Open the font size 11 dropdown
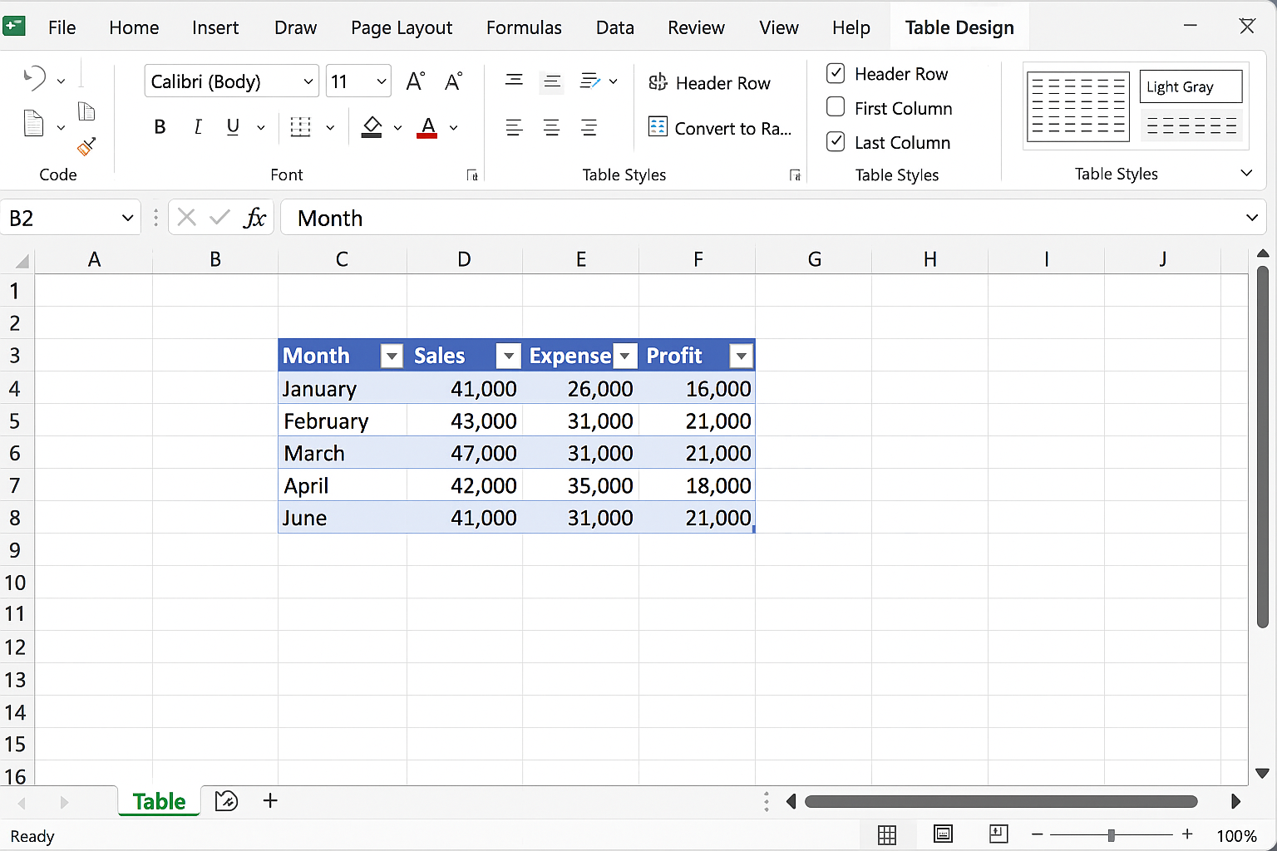This screenshot has width=1277, height=851. click(x=382, y=81)
